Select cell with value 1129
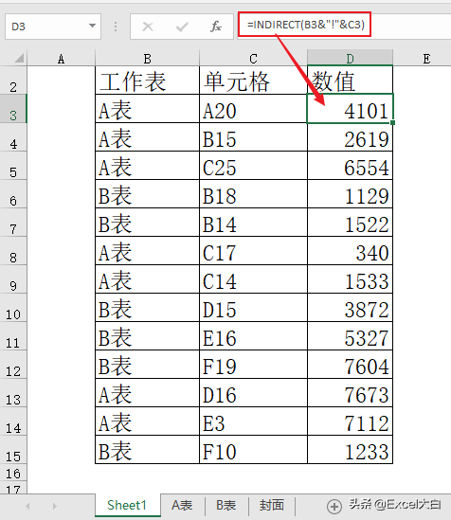 point(351,194)
